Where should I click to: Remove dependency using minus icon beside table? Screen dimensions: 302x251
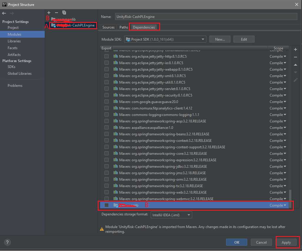296,57
